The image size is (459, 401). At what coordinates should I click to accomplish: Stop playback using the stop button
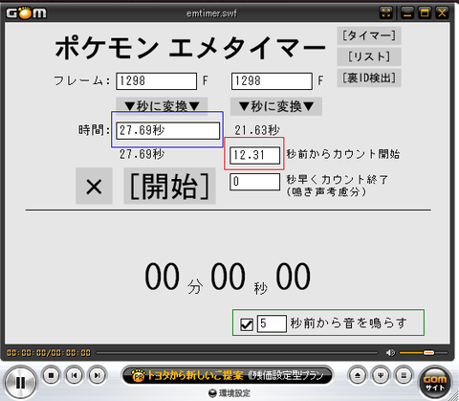tap(51, 375)
